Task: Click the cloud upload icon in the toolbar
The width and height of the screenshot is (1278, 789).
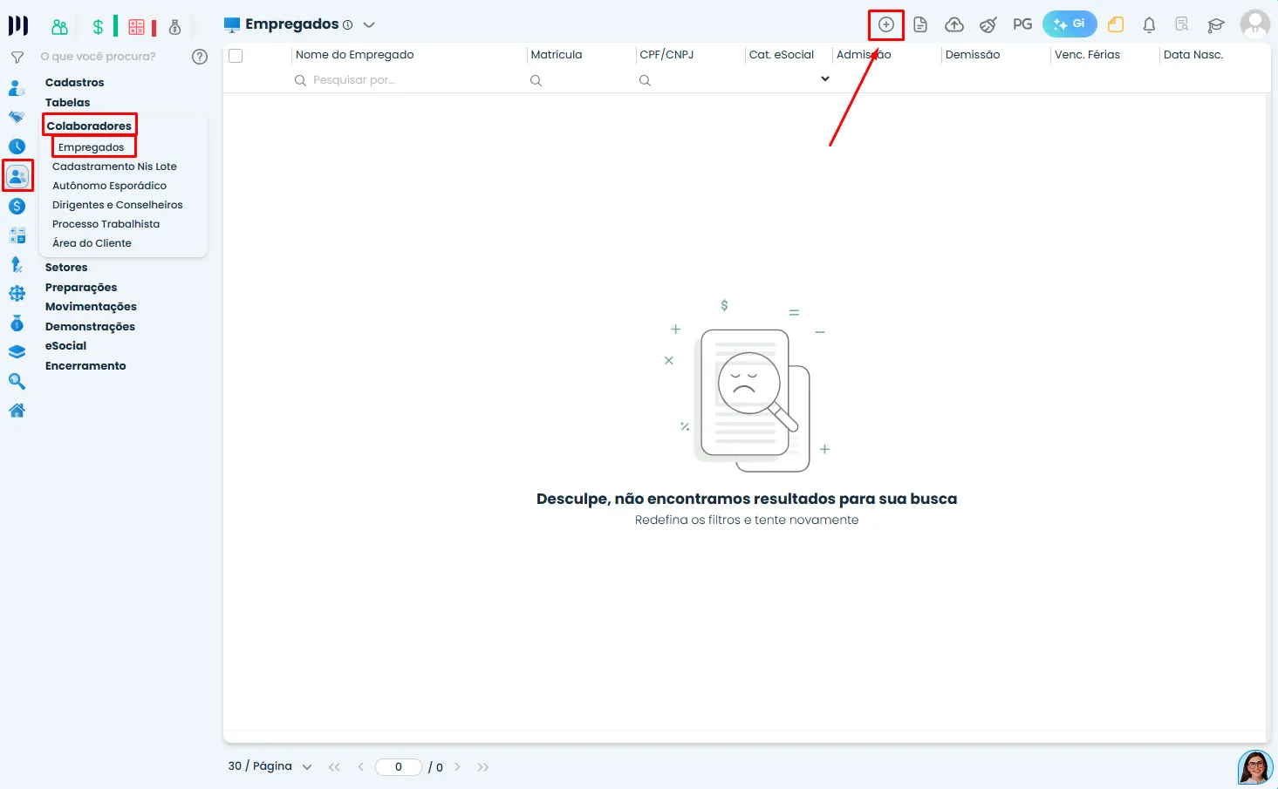Action: click(953, 24)
